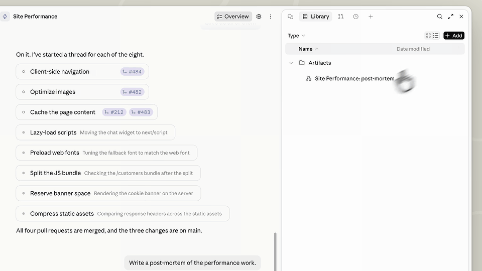482x271 pixels.
Task: Open the Lazy-load scripts thread
Action: pyautogui.click(x=95, y=132)
